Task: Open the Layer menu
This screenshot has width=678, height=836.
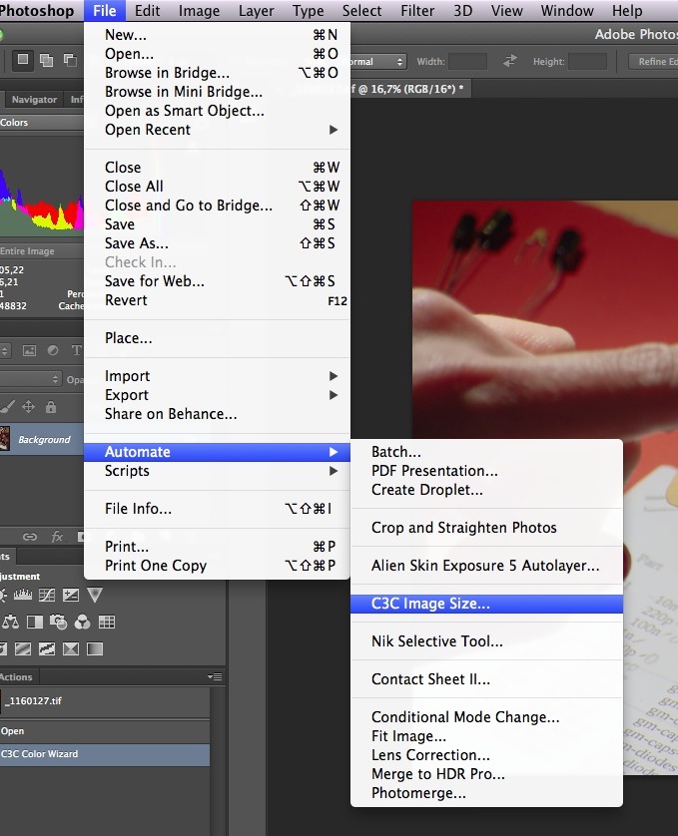Action: [257, 11]
